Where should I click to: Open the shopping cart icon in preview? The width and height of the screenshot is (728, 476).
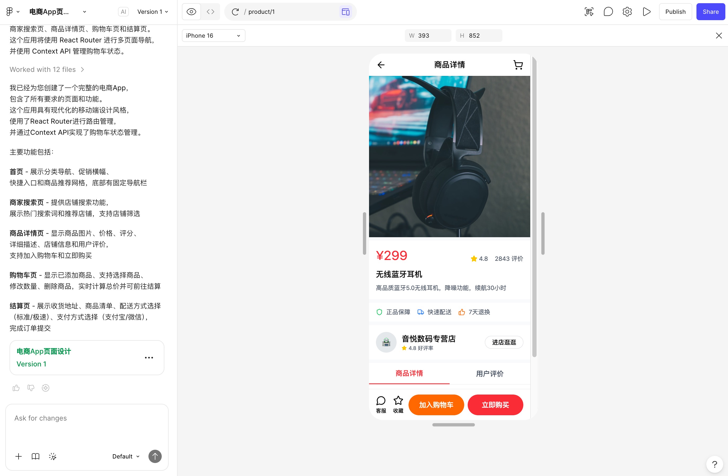coord(518,65)
